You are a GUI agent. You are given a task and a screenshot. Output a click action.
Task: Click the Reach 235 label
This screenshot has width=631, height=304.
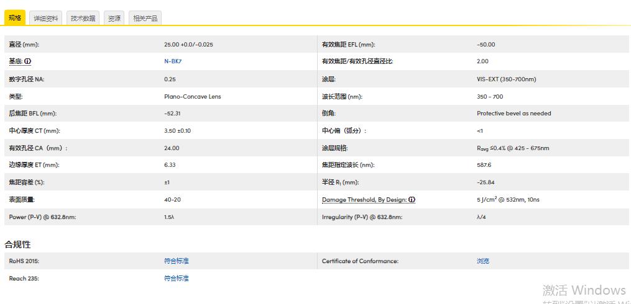[x=24, y=279]
